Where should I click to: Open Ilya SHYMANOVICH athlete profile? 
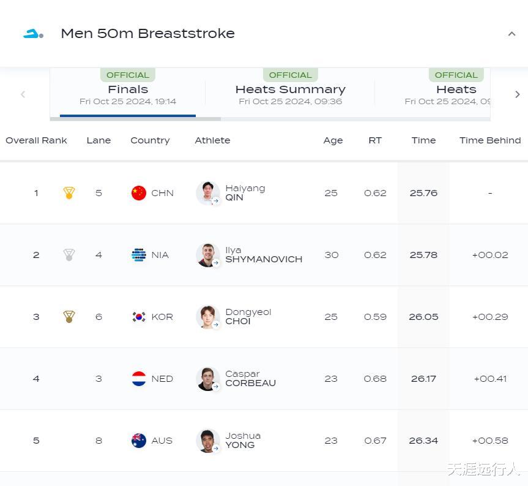click(263, 255)
